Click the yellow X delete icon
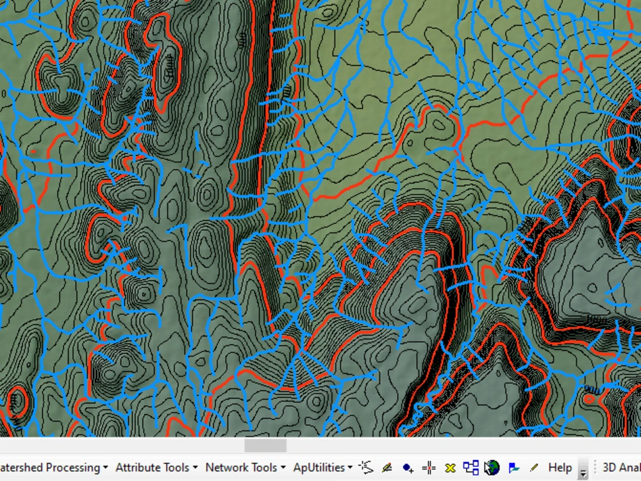 451,468
